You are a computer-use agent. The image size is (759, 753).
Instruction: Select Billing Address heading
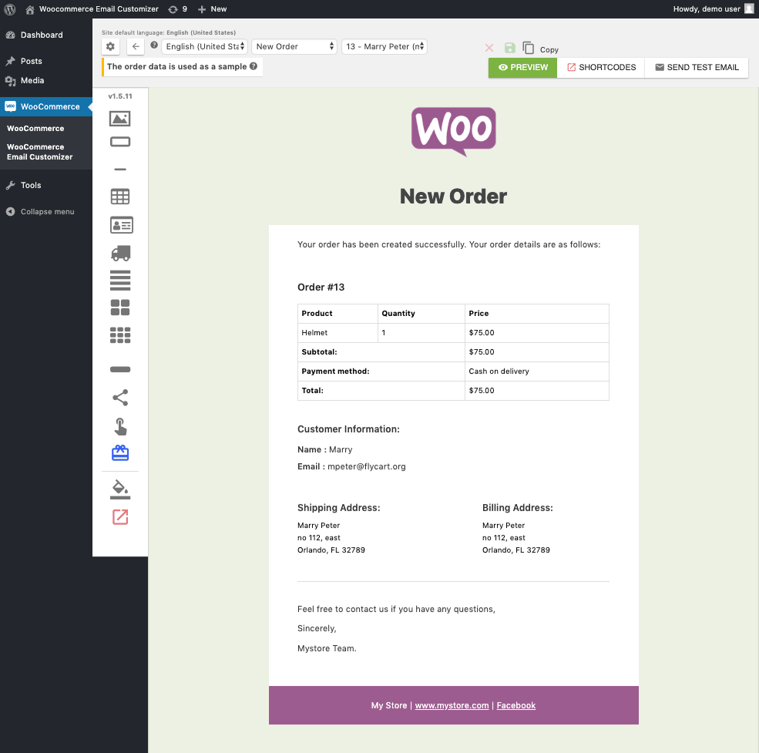[518, 507]
